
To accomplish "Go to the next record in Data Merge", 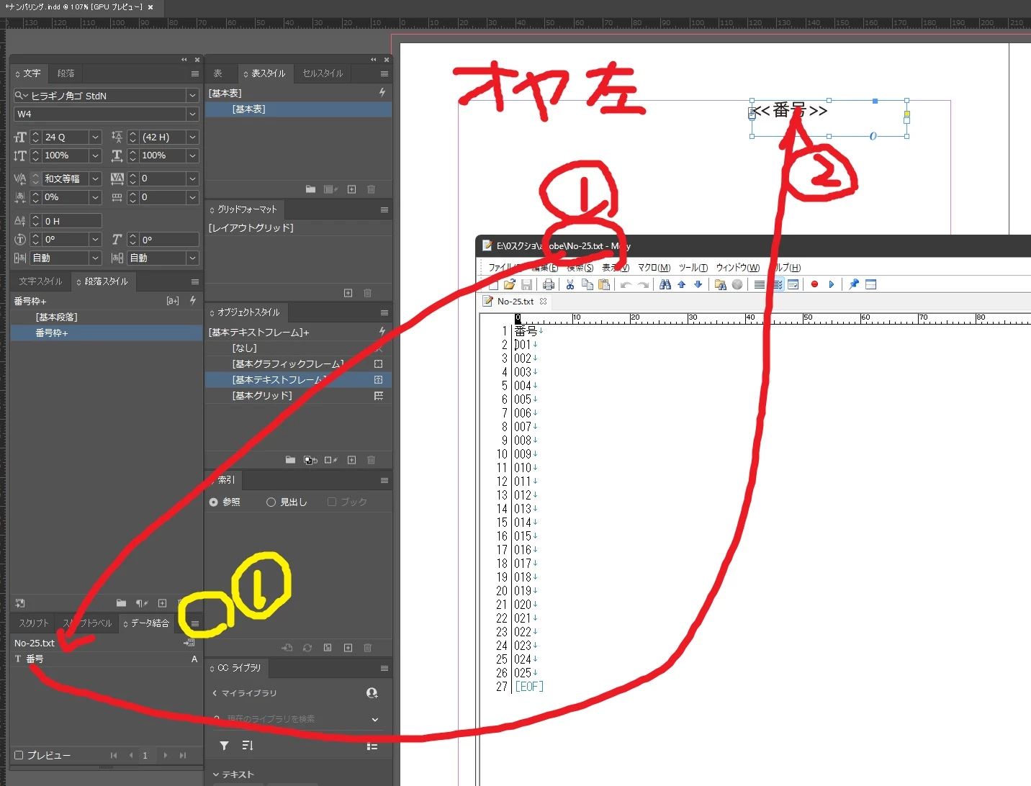I will pyautogui.click(x=166, y=755).
